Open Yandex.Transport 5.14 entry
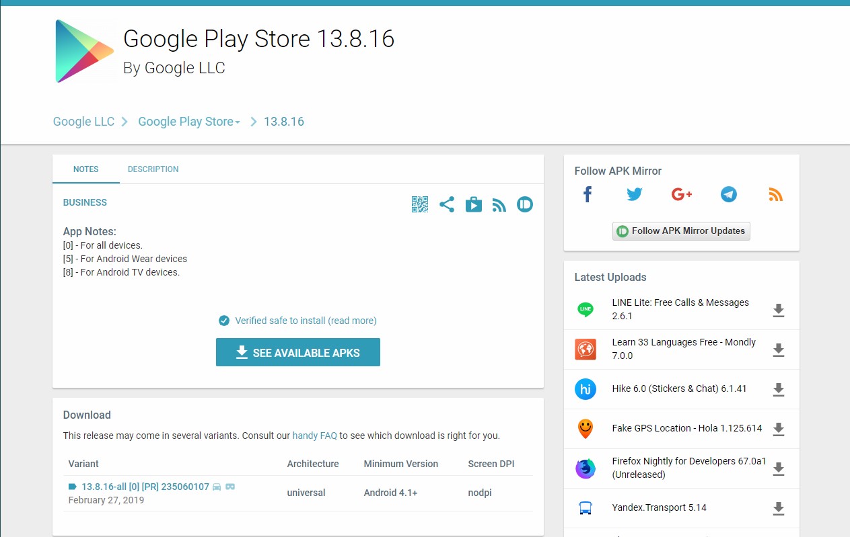Viewport: 850px width, 537px height. (x=660, y=507)
